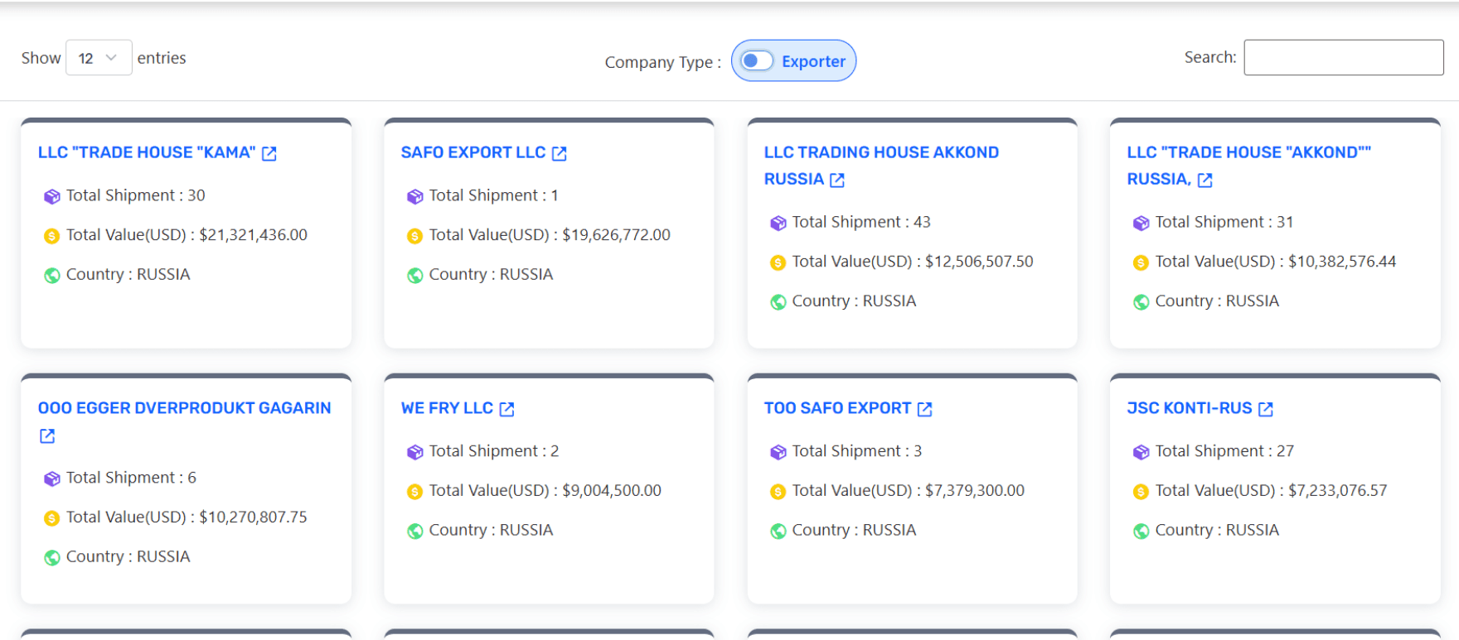Click the gold dollar coin icon in WE FRY card

click(414, 492)
